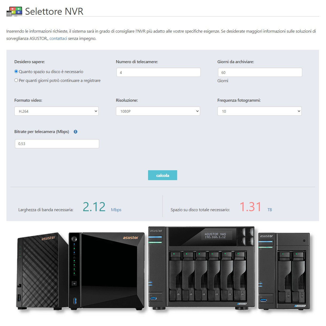The height and width of the screenshot is (326, 326).
Task: Click the 'Selettore NVR' page heading
Action: (54, 12)
